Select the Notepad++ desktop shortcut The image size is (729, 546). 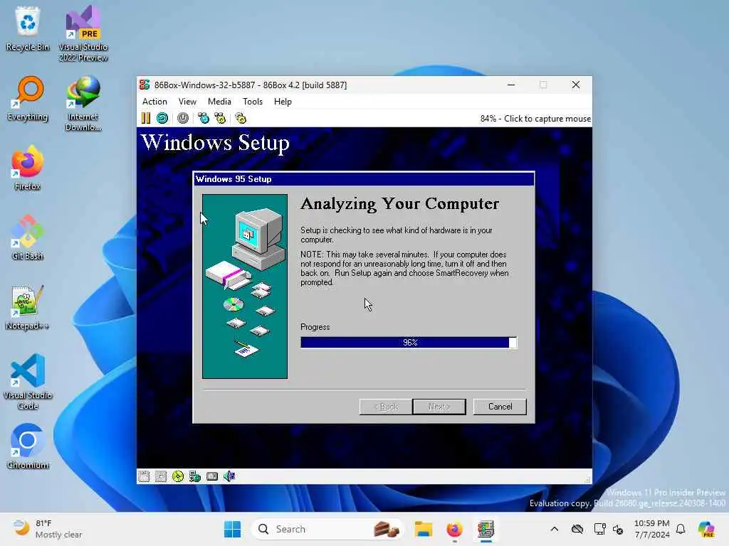click(x=28, y=307)
